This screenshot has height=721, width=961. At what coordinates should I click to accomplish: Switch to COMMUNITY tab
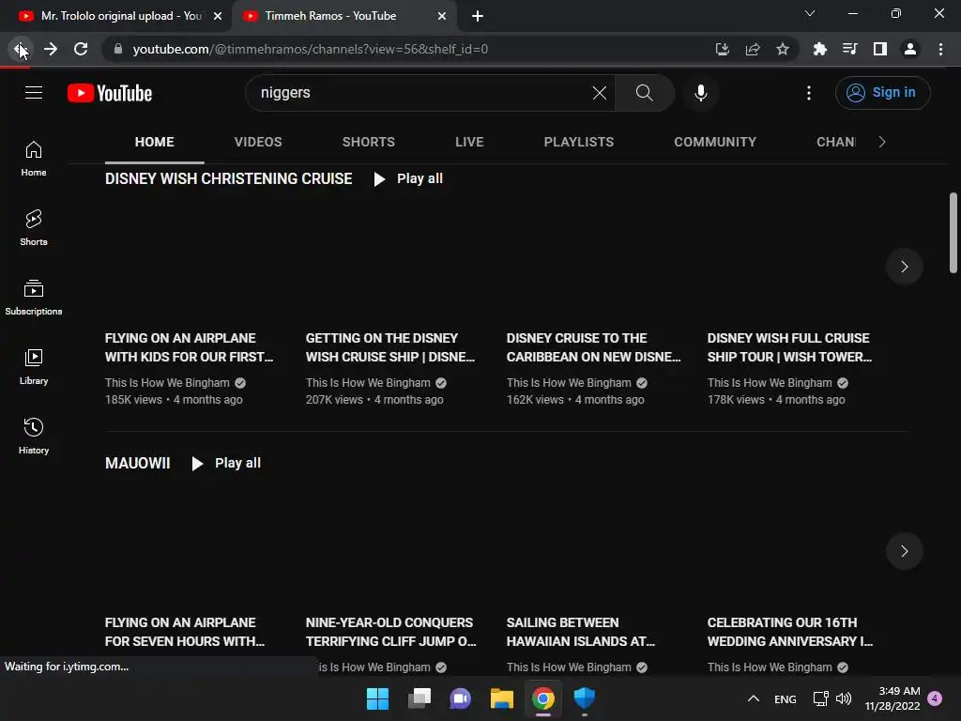(715, 143)
